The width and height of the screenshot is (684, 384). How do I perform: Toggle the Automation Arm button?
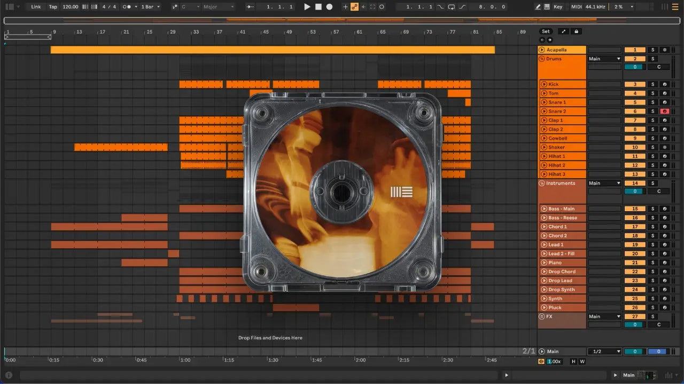tap(354, 7)
